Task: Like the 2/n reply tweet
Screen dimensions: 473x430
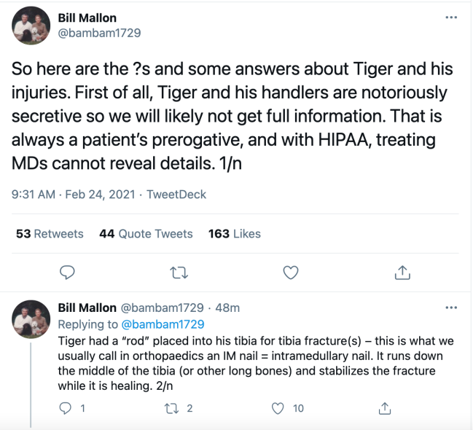Action: [278, 408]
